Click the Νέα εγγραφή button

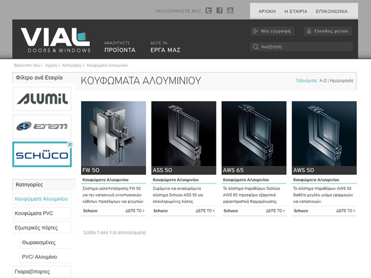point(272,31)
